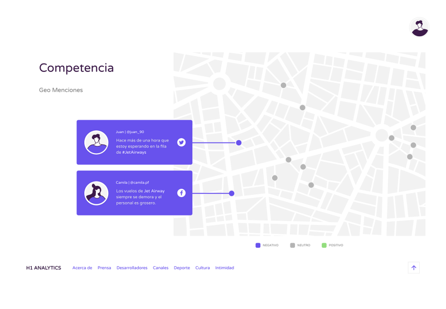This screenshot has width=446, height=309.
Task: Open the user profile avatar at top right
Action: click(419, 27)
